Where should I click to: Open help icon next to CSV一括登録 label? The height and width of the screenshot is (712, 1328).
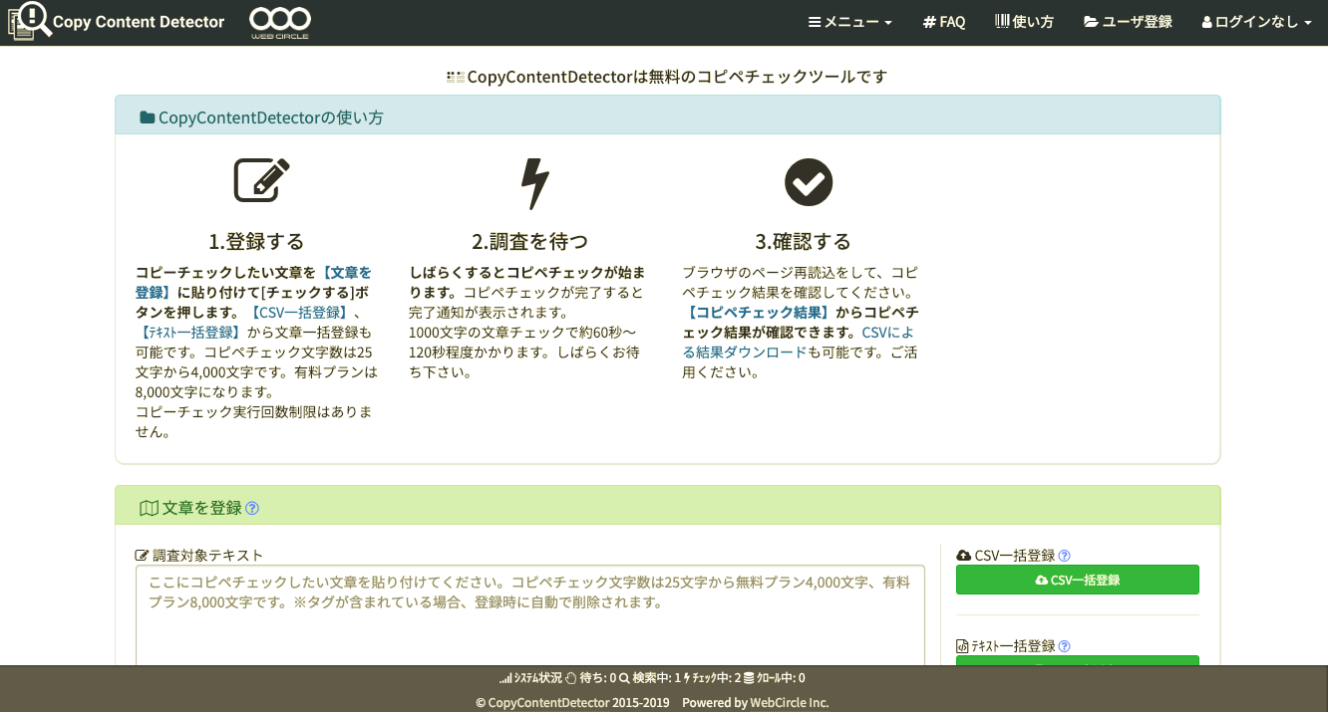(1064, 556)
